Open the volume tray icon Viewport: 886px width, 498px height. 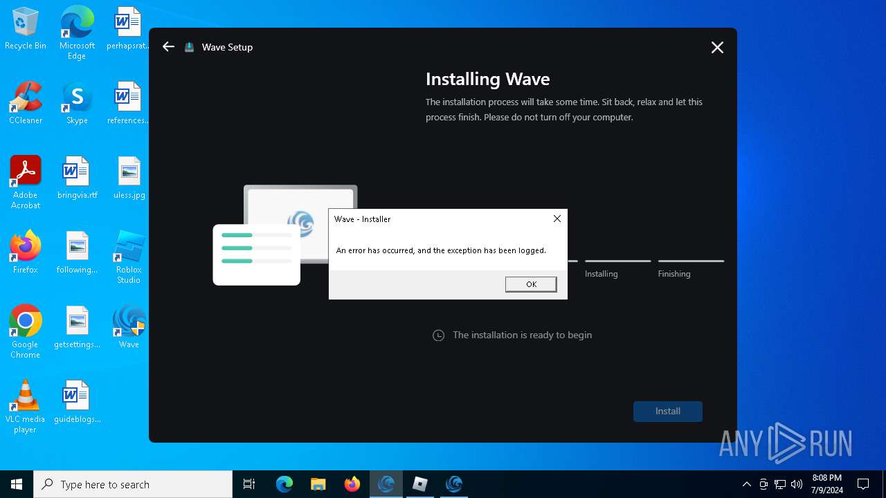(x=797, y=484)
